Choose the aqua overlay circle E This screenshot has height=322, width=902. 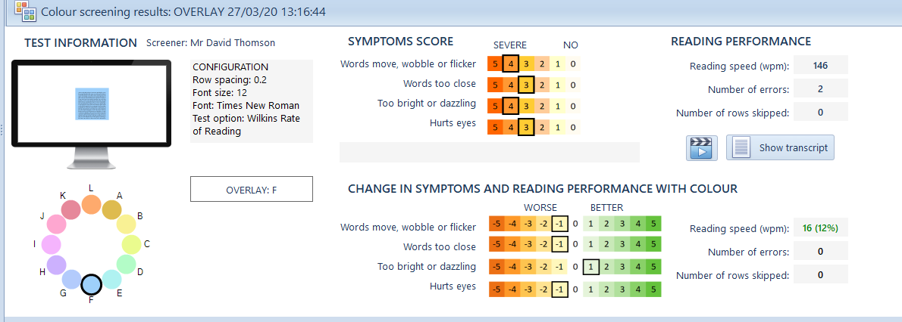point(111,280)
